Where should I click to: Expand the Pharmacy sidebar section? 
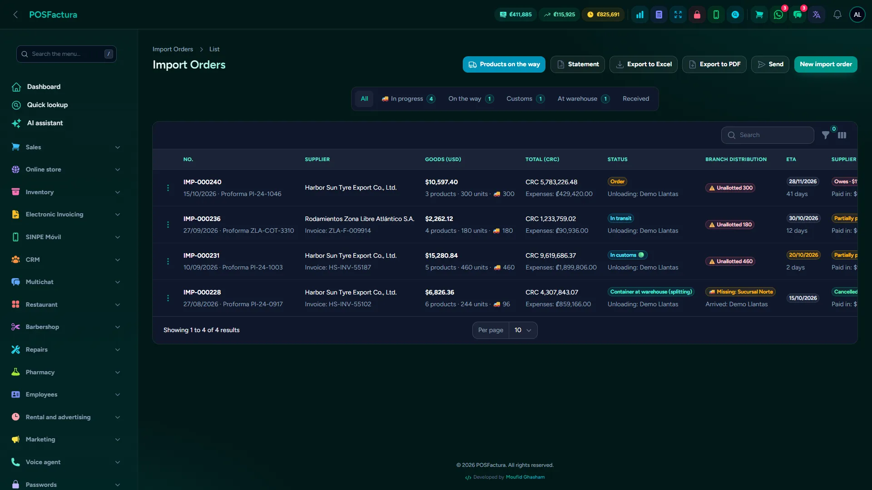66,372
